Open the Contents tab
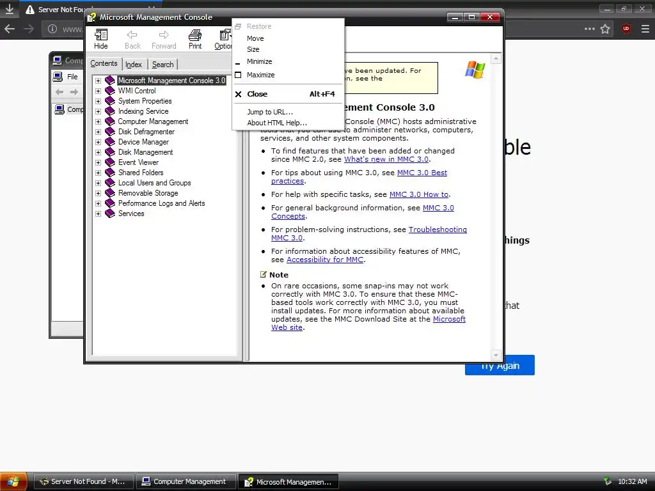The height and width of the screenshot is (491, 655). (104, 63)
